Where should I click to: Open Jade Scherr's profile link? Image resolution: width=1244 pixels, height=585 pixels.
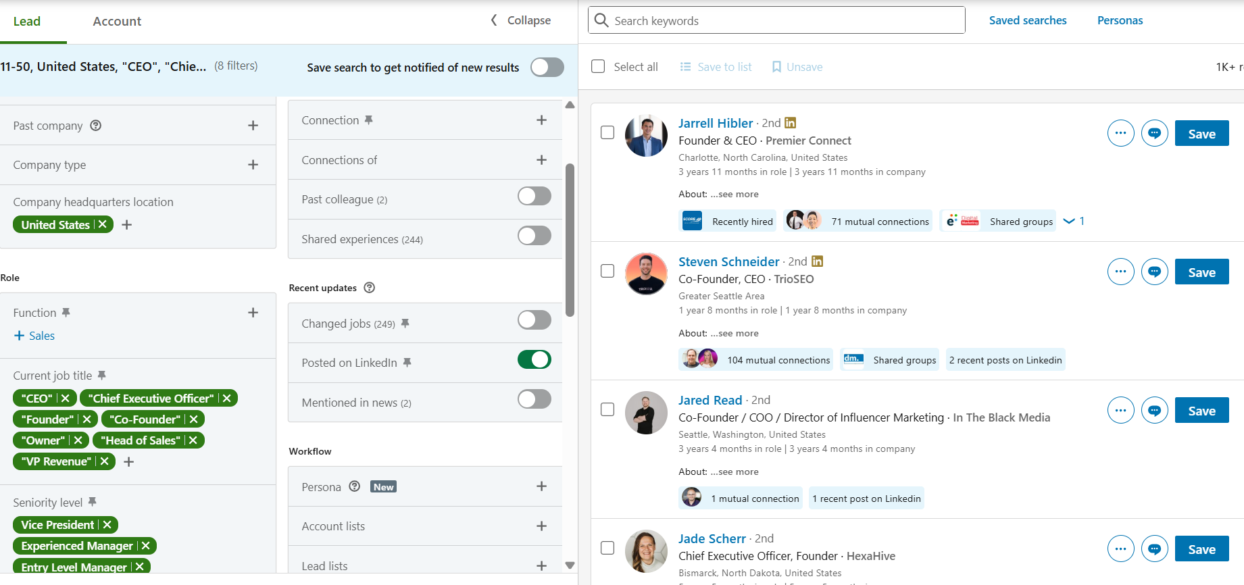tap(712, 538)
